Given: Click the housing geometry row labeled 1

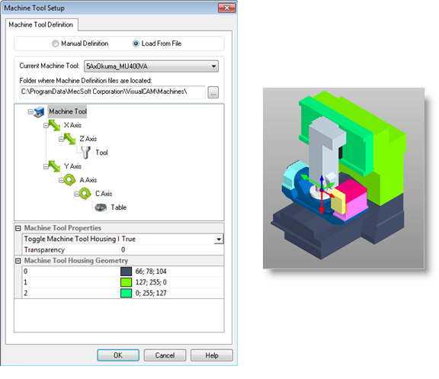Looking at the screenshot, I should [123, 282].
